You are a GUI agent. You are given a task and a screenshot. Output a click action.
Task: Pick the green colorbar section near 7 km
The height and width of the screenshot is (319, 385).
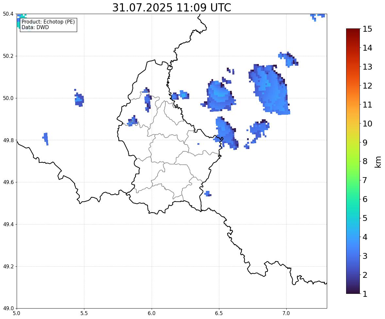(353, 180)
